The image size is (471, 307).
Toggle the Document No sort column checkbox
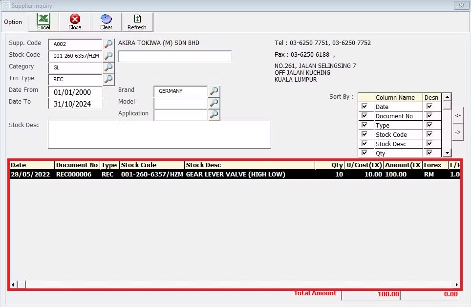(x=364, y=116)
